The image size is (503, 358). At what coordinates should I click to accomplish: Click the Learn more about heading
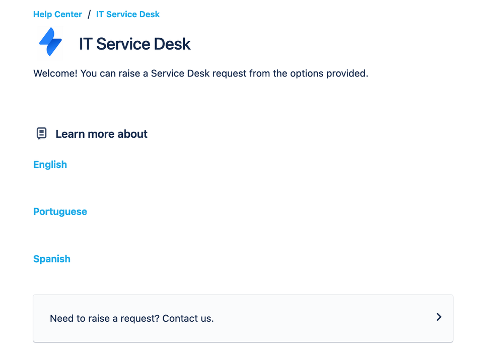101,134
